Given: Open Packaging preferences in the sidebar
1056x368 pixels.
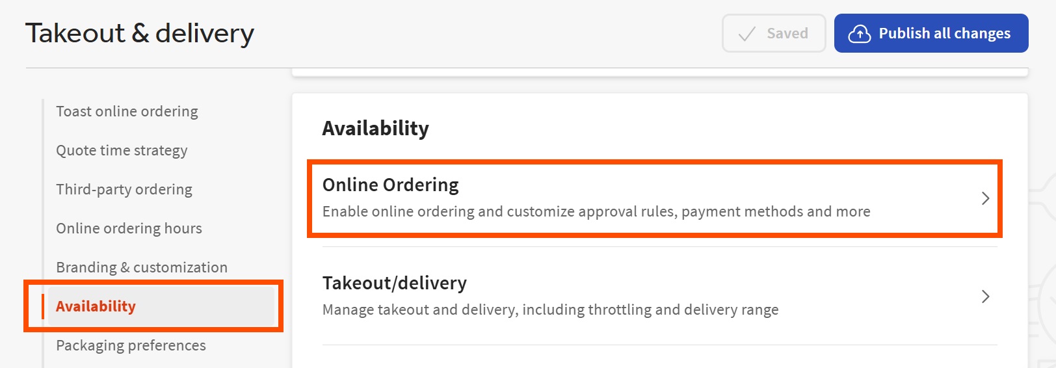Looking at the screenshot, I should pos(131,346).
